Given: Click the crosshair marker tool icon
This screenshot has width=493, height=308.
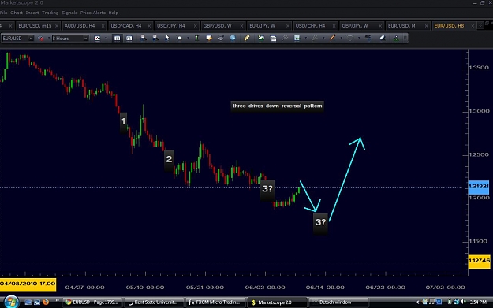Looking at the screenshot, I should 179,38.
